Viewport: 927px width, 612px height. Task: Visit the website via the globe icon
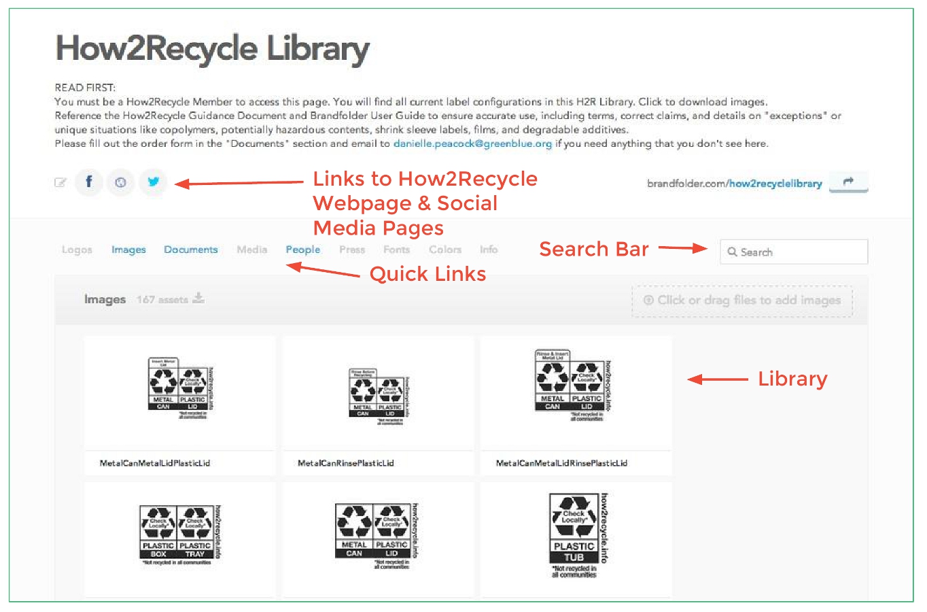[120, 182]
